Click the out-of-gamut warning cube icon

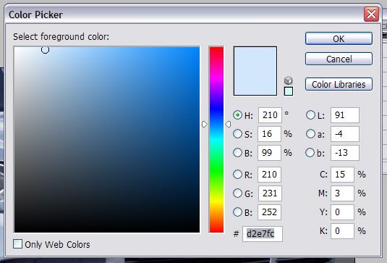pos(289,80)
